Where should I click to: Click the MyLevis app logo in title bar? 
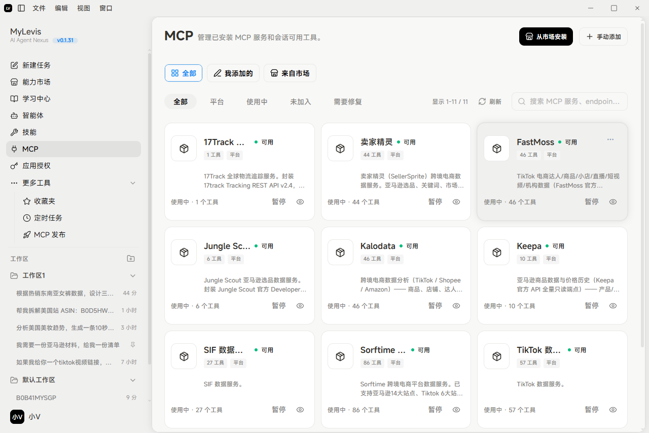point(8,8)
